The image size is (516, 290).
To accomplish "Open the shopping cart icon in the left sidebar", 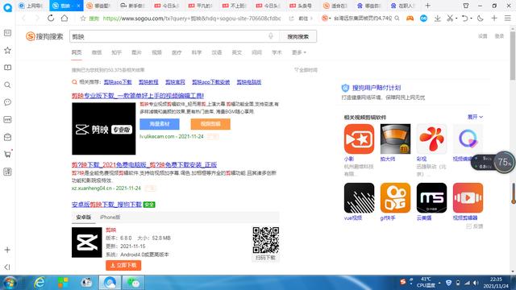I will (x=7, y=154).
